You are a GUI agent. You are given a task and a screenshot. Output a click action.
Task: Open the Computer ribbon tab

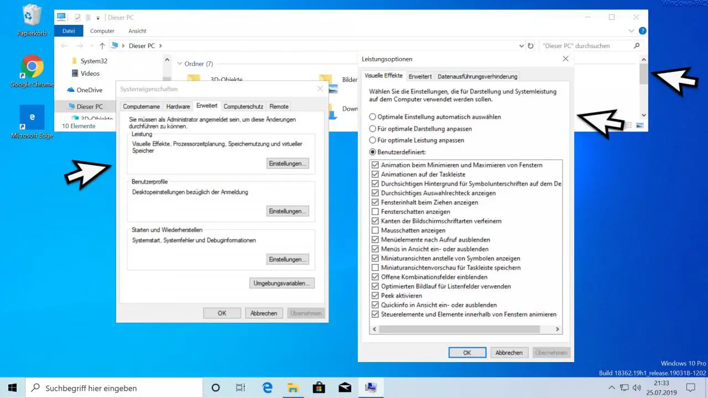click(x=102, y=31)
